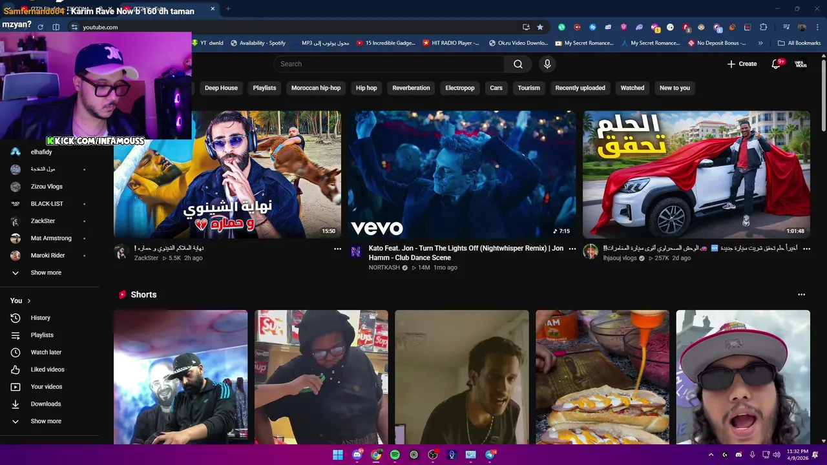Select the Deep House filter chip
The image size is (827, 465).
pyautogui.click(x=221, y=88)
